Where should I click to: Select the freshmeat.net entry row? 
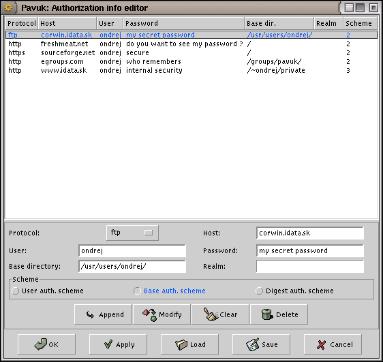tap(191, 44)
